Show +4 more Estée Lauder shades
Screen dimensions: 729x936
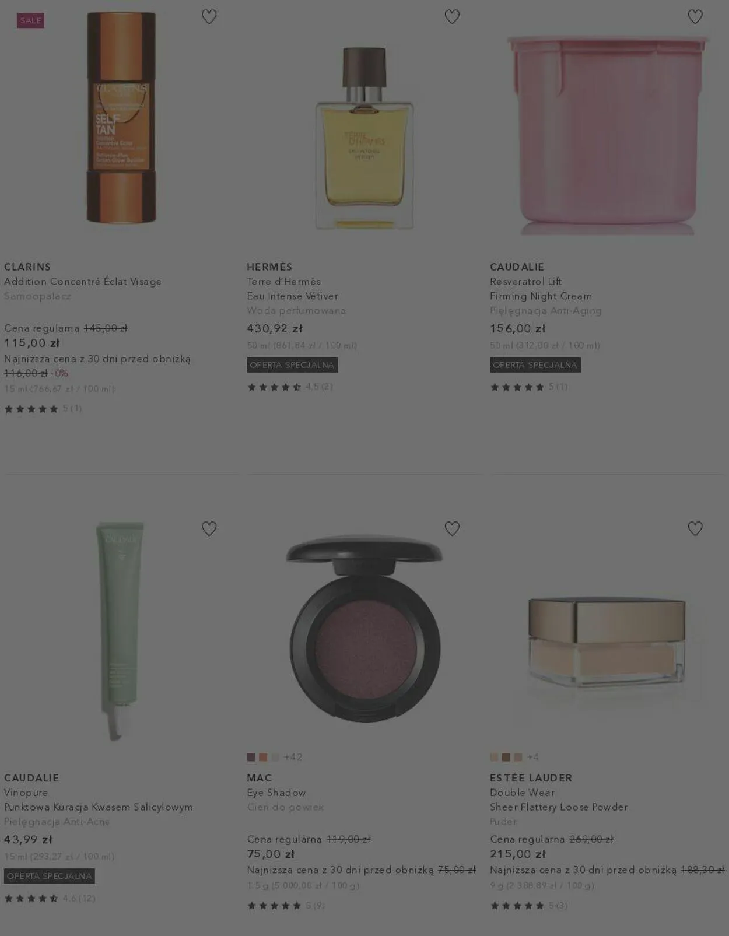[532, 757]
